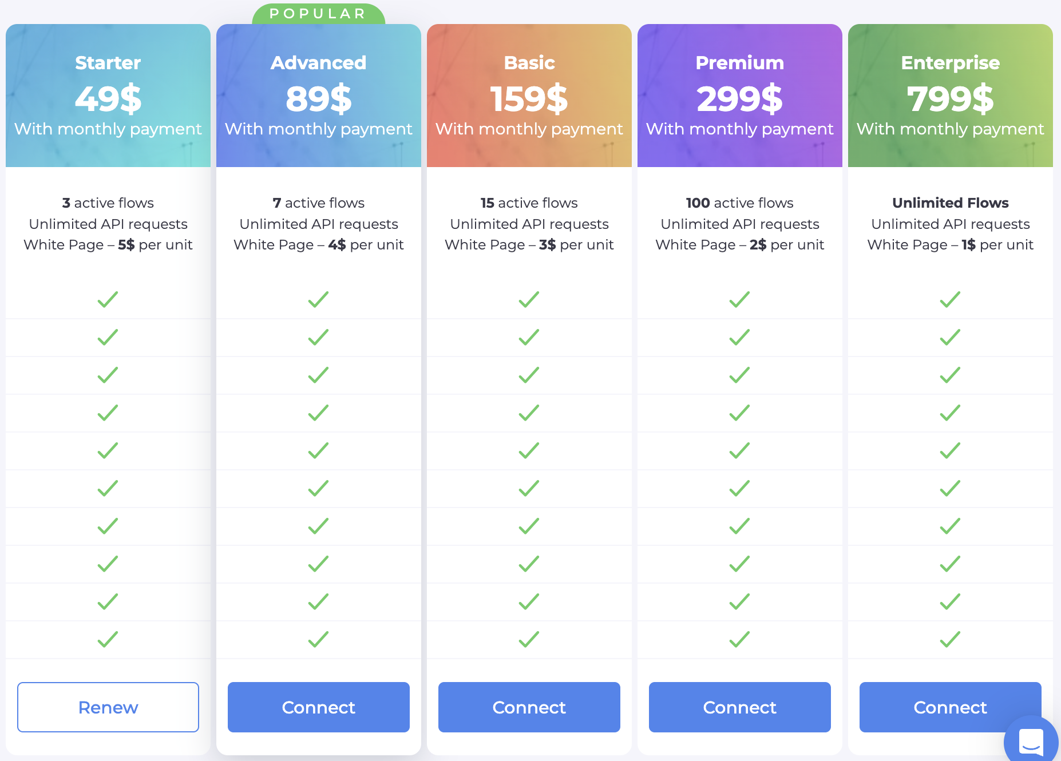Click the last checkmark in the Basic column
1061x761 pixels.
529,639
